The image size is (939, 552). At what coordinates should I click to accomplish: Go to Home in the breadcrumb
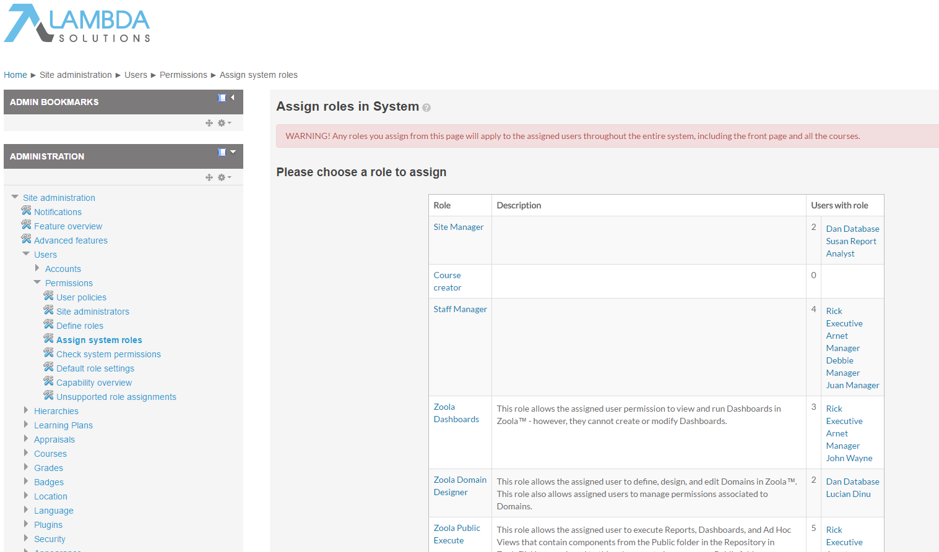coord(15,75)
